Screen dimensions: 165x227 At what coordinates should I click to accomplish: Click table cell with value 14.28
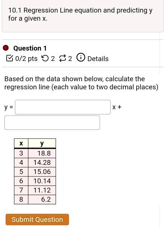[x=42, y=162]
